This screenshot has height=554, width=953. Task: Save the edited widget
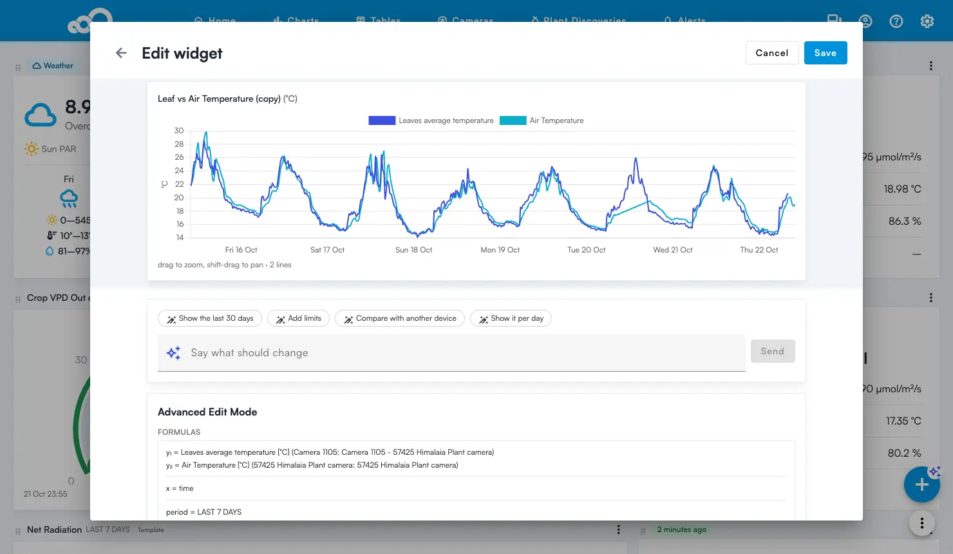pyautogui.click(x=826, y=53)
